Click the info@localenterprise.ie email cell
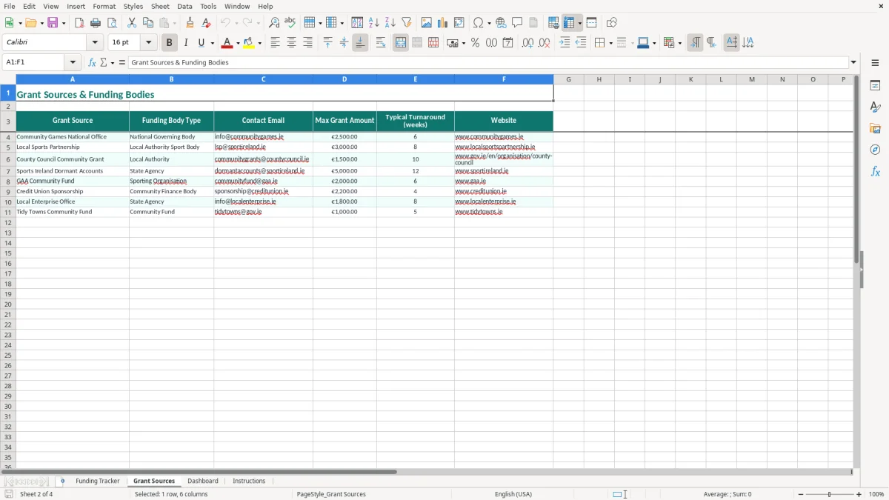Image resolution: width=889 pixels, height=500 pixels. point(263,201)
